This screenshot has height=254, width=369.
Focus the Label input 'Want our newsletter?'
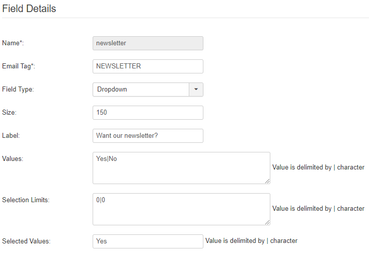click(x=148, y=136)
